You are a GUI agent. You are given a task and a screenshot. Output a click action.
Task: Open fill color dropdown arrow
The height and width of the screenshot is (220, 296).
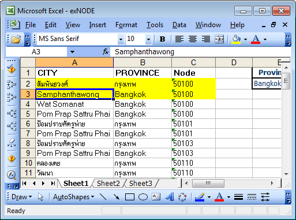[245, 39]
